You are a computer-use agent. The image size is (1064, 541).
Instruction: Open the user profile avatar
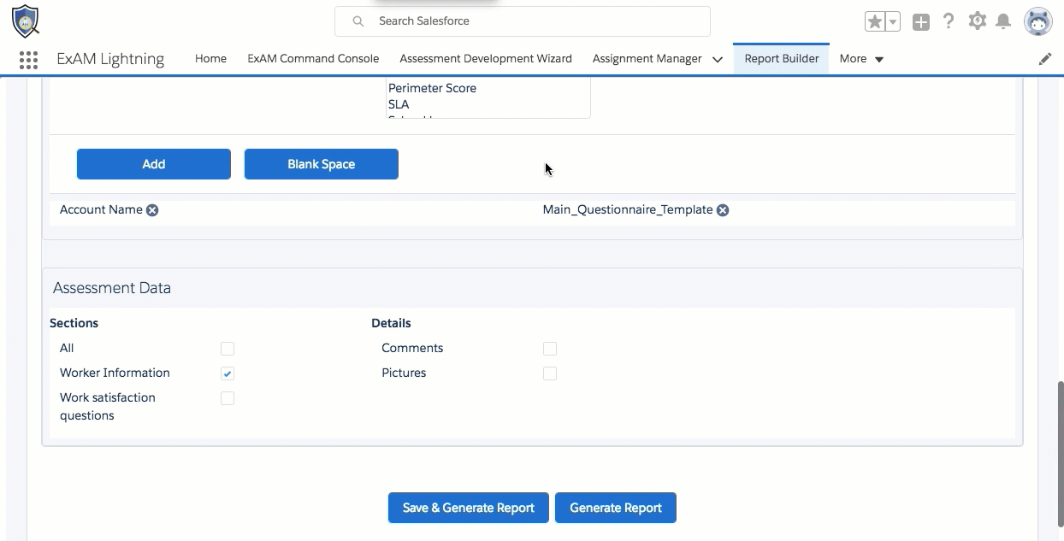(1038, 22)
